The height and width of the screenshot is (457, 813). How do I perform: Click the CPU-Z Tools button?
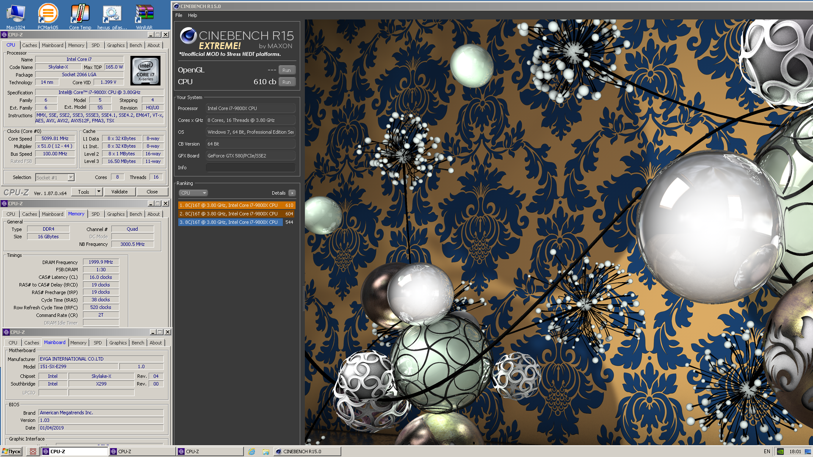click(x=84, y=192)
